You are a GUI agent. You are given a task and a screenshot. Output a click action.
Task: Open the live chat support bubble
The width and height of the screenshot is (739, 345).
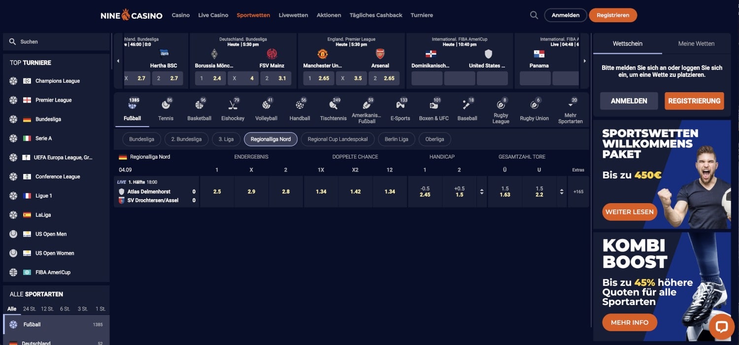[x=722, y=326]
